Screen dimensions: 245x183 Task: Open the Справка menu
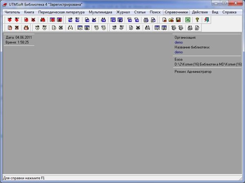[229, 12]
